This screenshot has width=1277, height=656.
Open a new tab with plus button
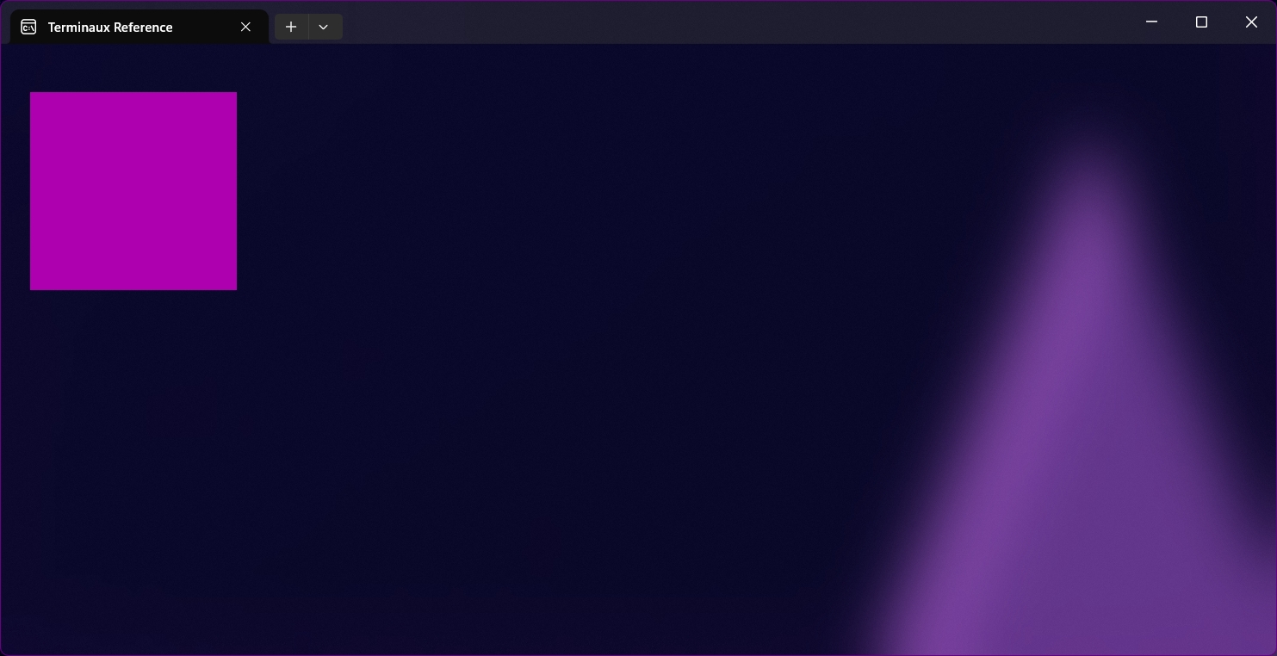[x=291, y=27]
